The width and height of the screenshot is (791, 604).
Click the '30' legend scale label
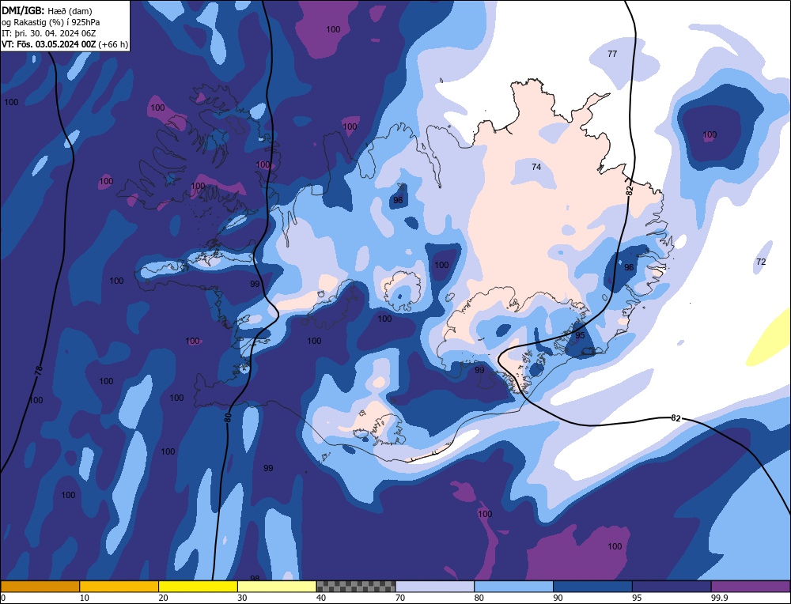tap(242, 598)
